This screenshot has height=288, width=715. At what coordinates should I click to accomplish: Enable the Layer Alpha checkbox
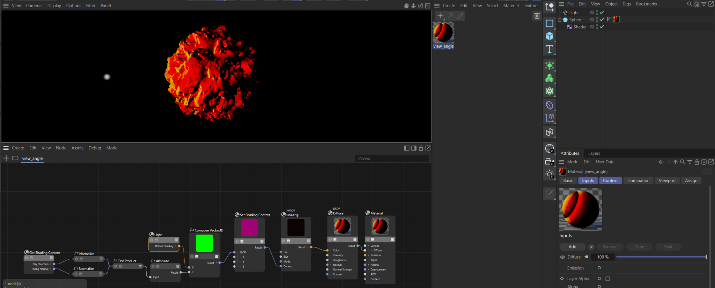pos(607,279)
